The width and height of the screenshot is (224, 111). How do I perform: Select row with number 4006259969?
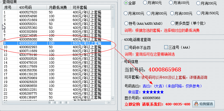tap(57, 78)
